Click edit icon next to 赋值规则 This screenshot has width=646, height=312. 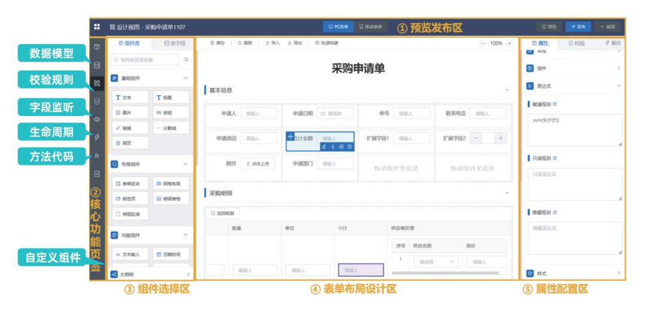click(555, 104)
